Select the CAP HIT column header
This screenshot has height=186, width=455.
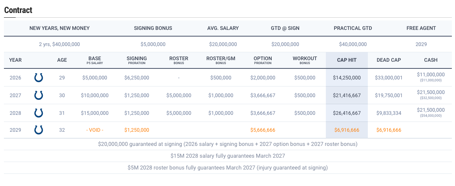click(347, 60)
